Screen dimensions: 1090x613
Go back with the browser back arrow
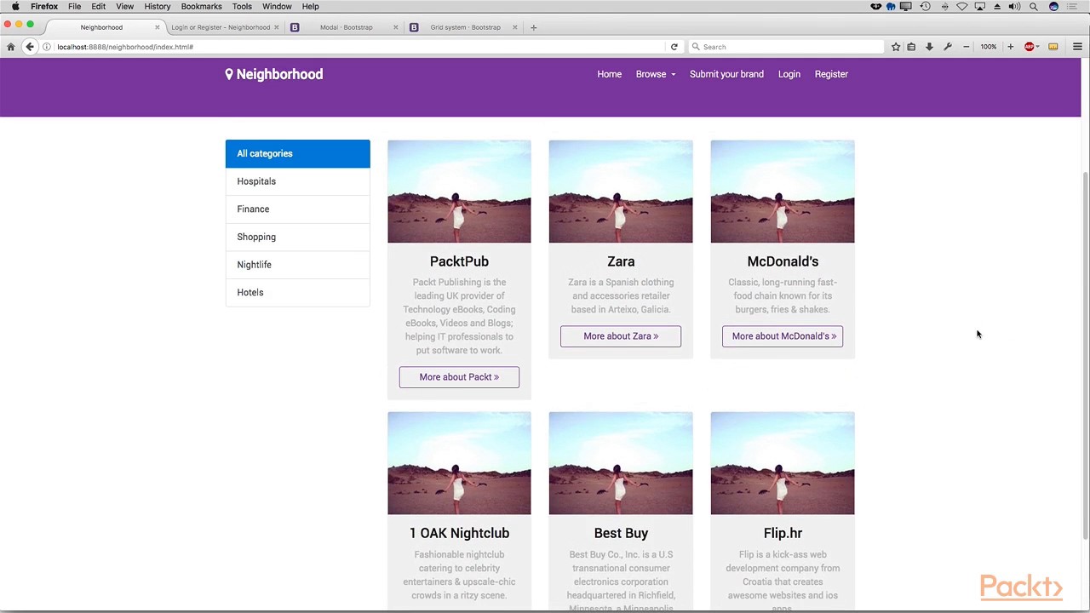pyautogui.click(x=30, y=47)
